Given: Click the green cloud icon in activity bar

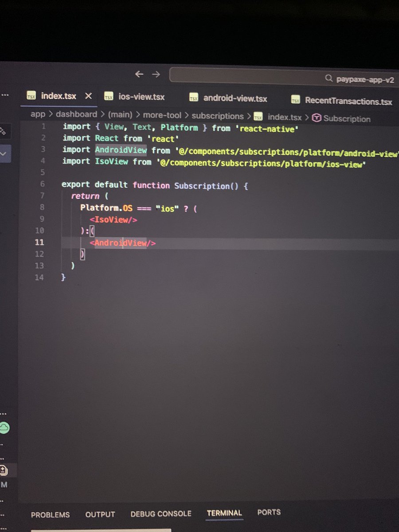Looking at the screenshot, I should [x=4, y=427].
